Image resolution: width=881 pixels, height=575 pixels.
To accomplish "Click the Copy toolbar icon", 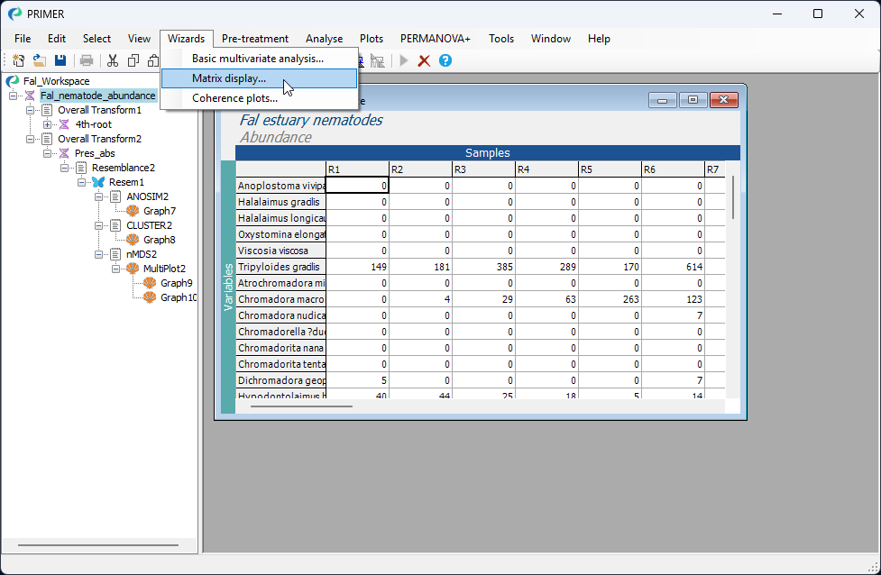I will pos(133,60).
